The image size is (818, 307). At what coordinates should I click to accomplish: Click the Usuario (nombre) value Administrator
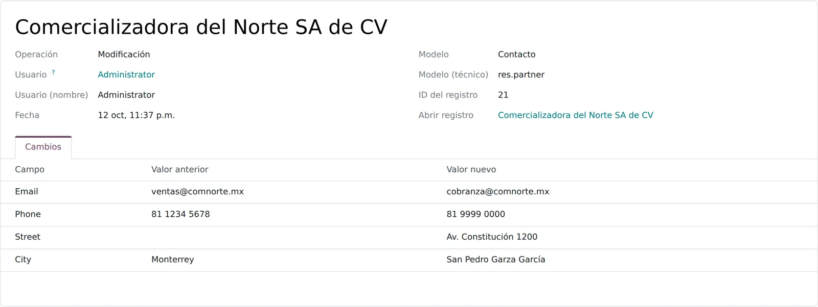tap(126, 95)
